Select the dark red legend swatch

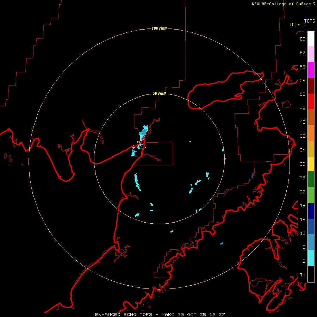[x=311, y=86]
